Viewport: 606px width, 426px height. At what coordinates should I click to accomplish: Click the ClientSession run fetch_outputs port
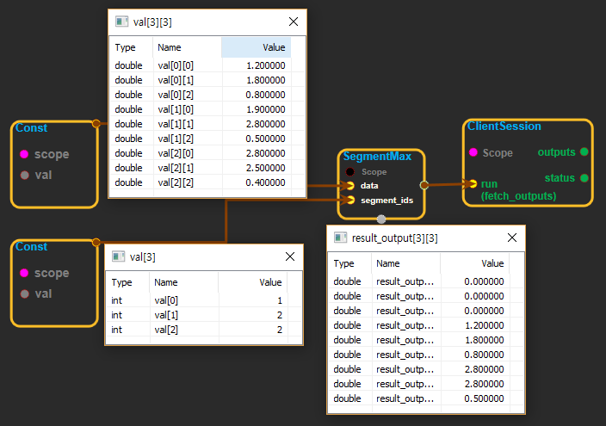(473, 183)
